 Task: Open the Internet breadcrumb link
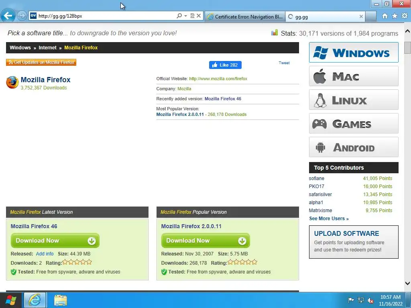pyautogui.click(x=47, y=48)
